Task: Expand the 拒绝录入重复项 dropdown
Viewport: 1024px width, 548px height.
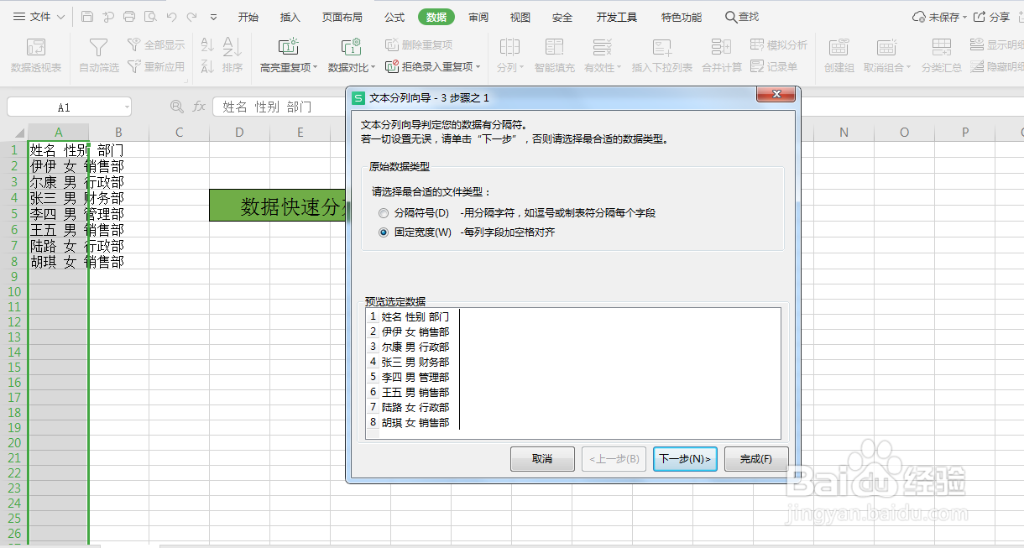Action: click(x=479, y=67)
